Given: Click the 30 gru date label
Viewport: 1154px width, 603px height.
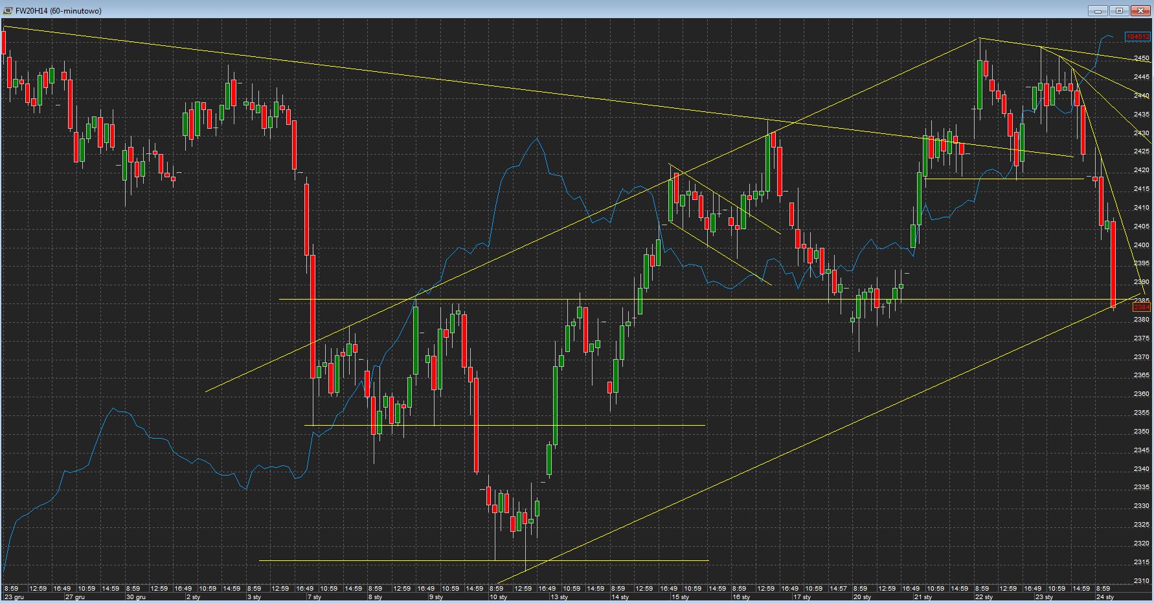Looking at the screenshot, I should [x=136, y=597].
